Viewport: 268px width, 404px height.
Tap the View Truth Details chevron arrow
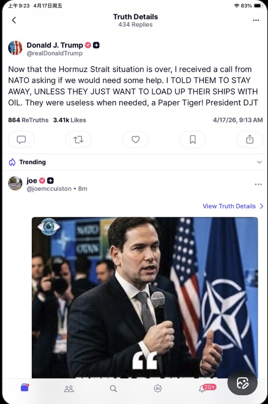261,206
